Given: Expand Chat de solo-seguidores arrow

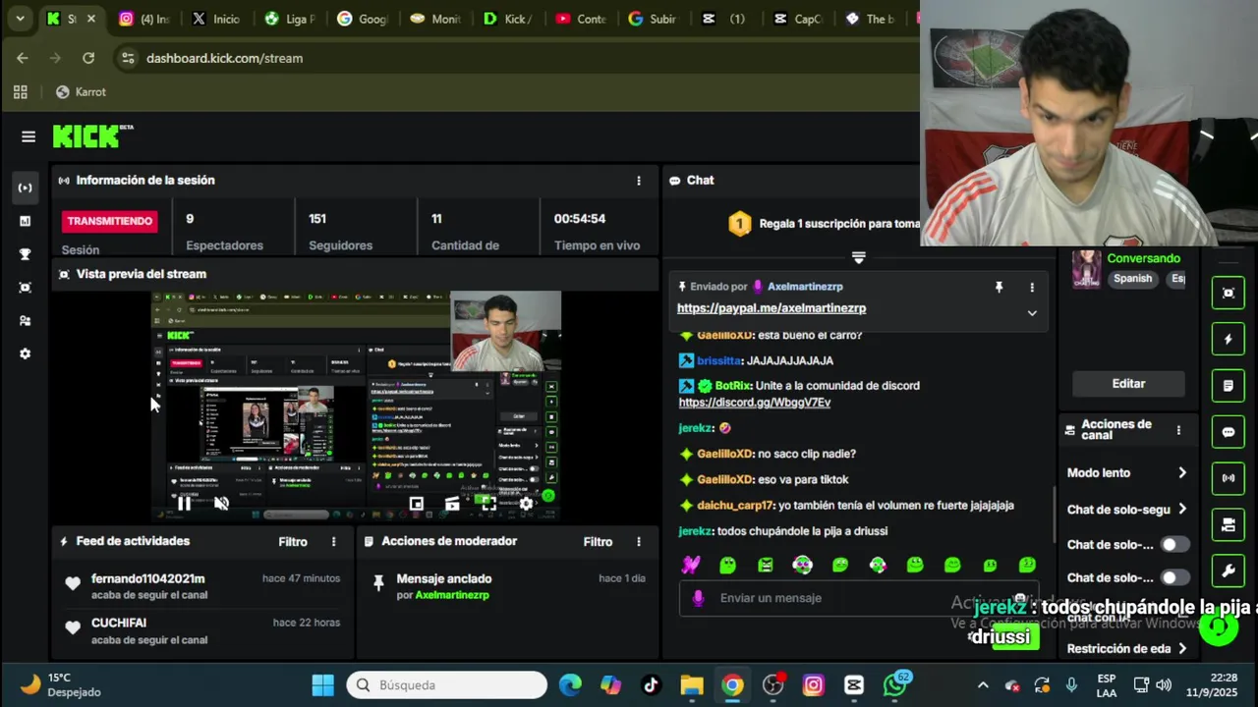Looking at the screenshot, I should [x=1182, y=510].
